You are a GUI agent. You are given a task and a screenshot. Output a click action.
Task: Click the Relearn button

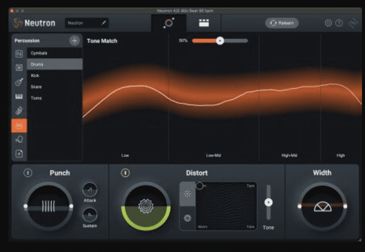click(x=282, y=23)
